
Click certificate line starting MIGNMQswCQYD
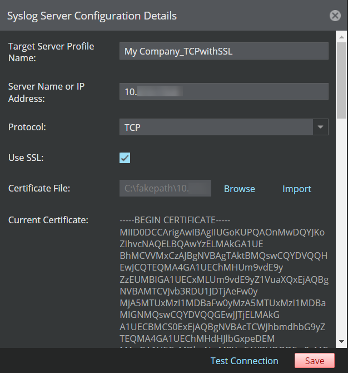[200, 315]
